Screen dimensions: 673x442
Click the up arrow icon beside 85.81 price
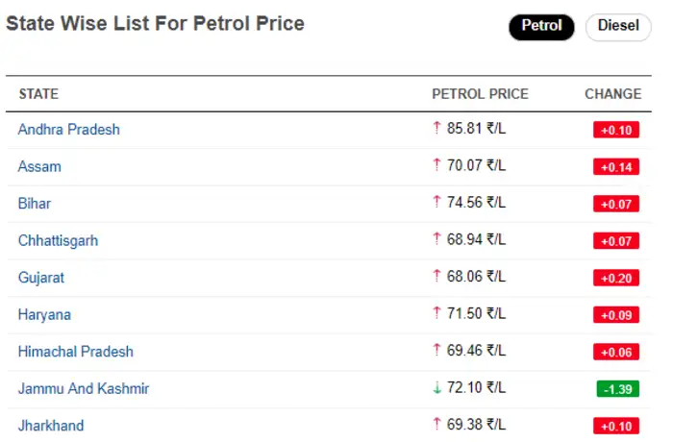[436, 129]
